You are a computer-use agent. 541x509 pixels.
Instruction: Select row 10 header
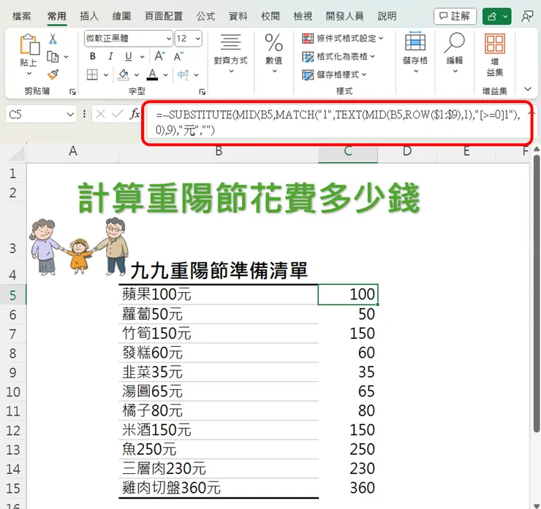pyautogui.click(x=12, y=391)
